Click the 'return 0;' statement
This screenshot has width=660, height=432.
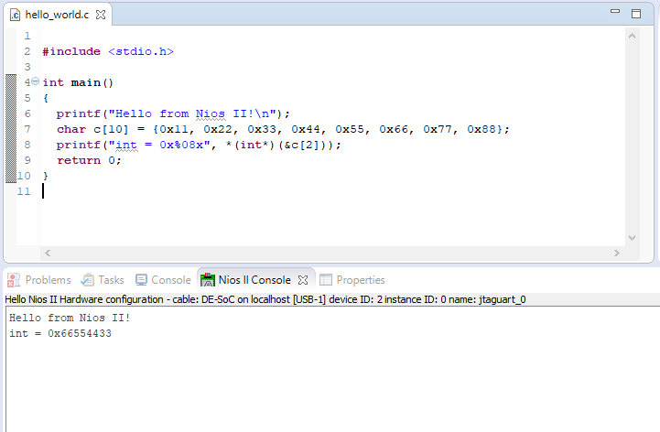89,160
